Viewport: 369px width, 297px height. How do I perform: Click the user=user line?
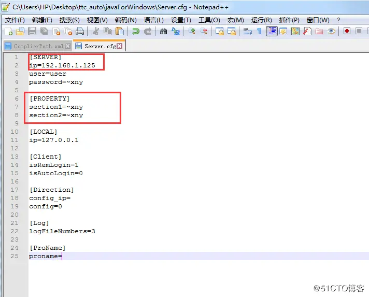click(48, 74)
